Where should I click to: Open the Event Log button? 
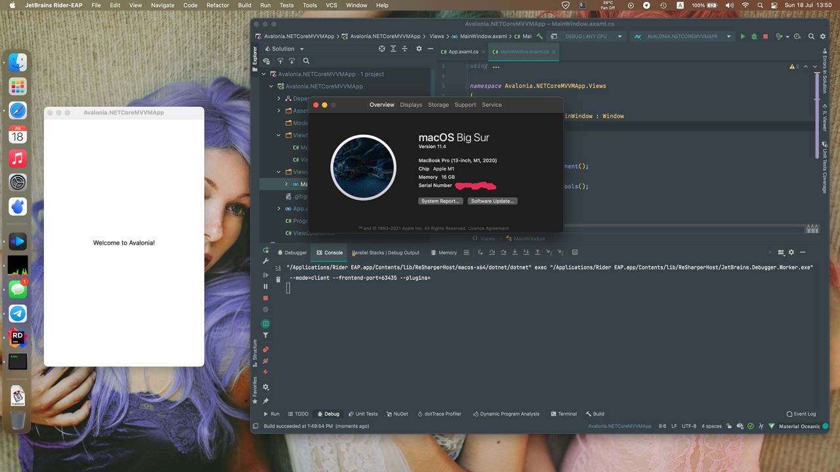pos(801,414)
